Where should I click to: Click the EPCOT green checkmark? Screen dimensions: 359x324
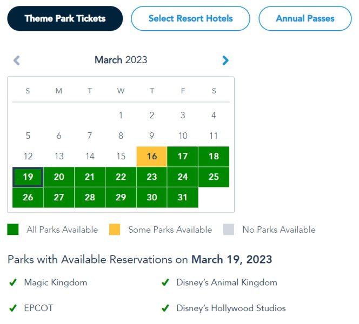pos(13,308)
